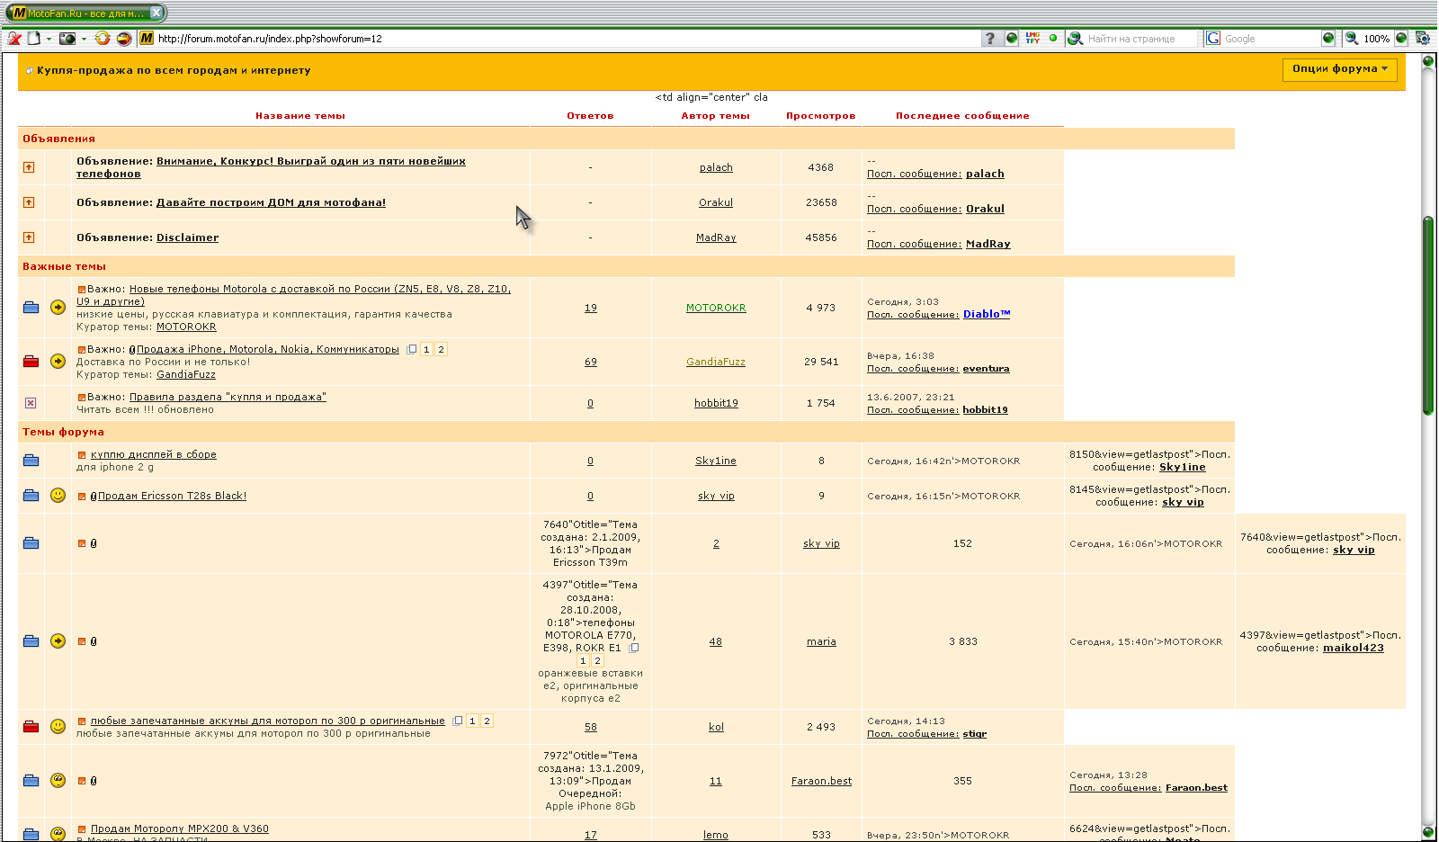The width and height of the screenshot is (1439, 842).
Task: Click reply count 48 link
Action: [x=715, y=641]
